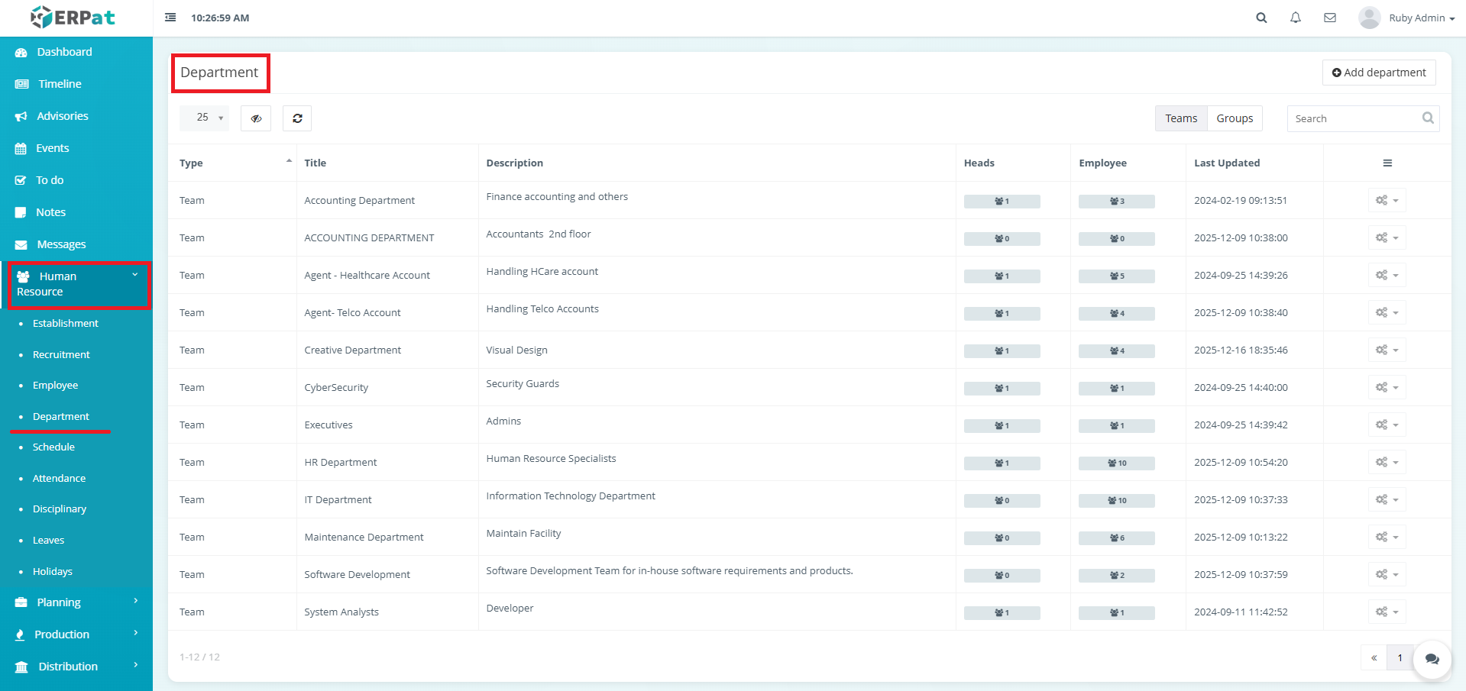This screenshot has width=1466, height=691.
Task: Open the search magnifier in top bar
Action: [1261, 18]
